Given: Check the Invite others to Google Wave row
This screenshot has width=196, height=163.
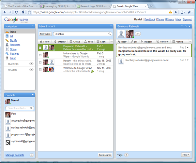Looking at the screenshot, I should coord(40,55).
